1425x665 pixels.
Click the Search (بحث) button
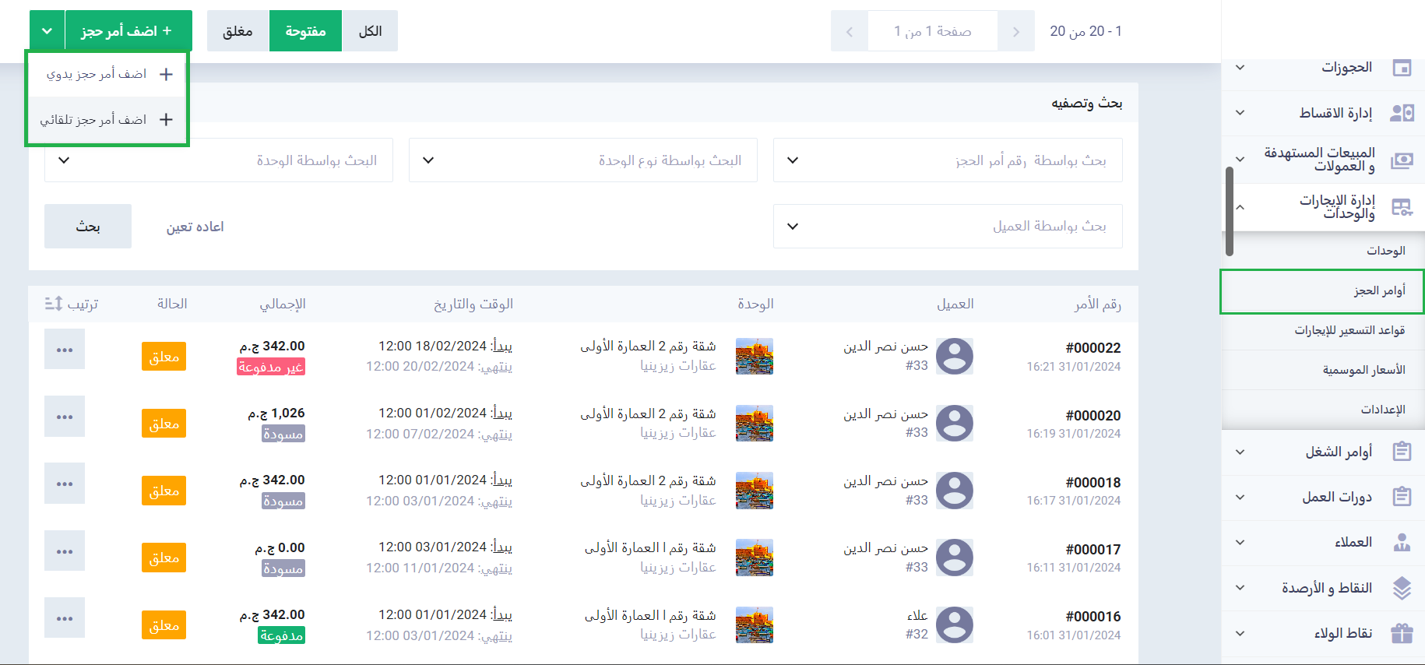click(88, 227)
